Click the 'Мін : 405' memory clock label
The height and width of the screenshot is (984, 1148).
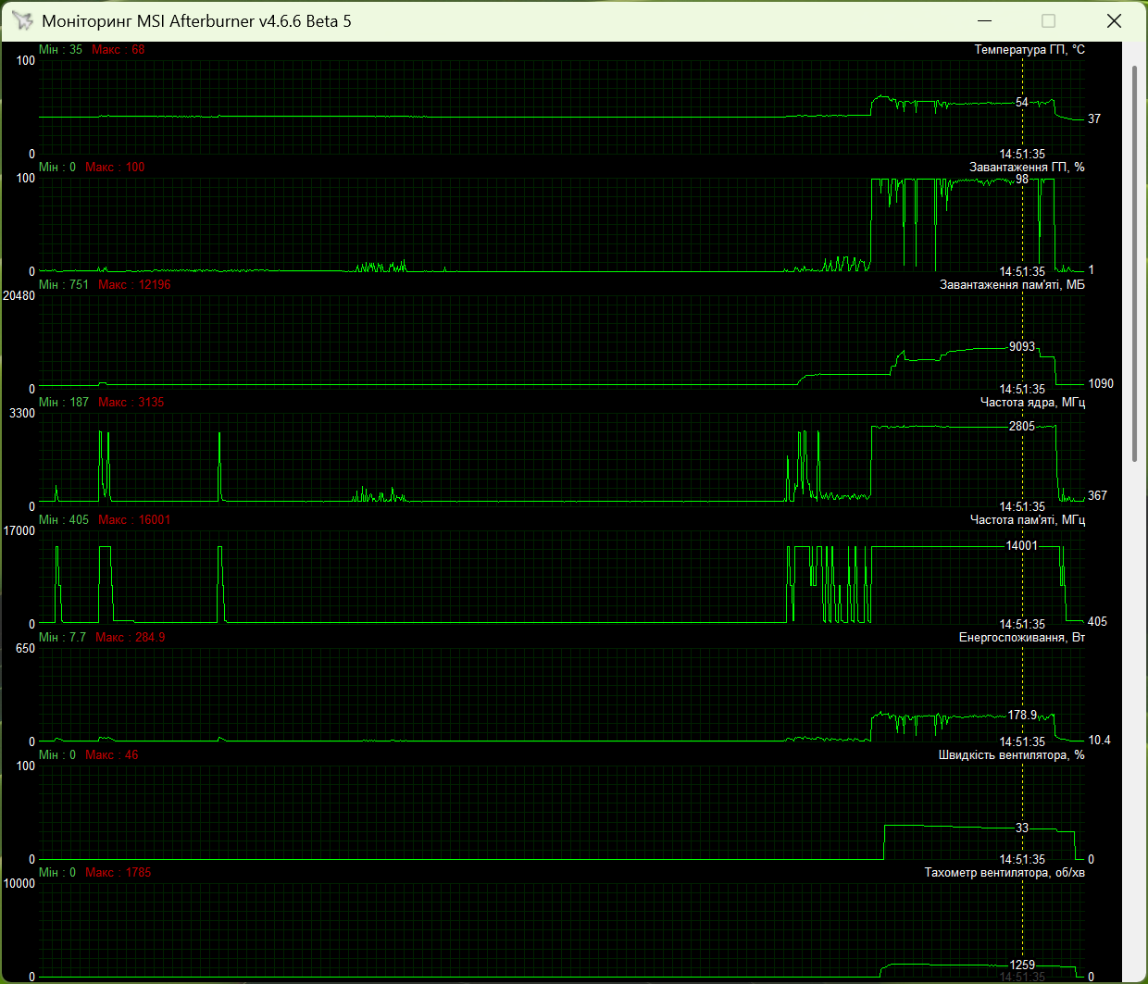coord(64,520)
